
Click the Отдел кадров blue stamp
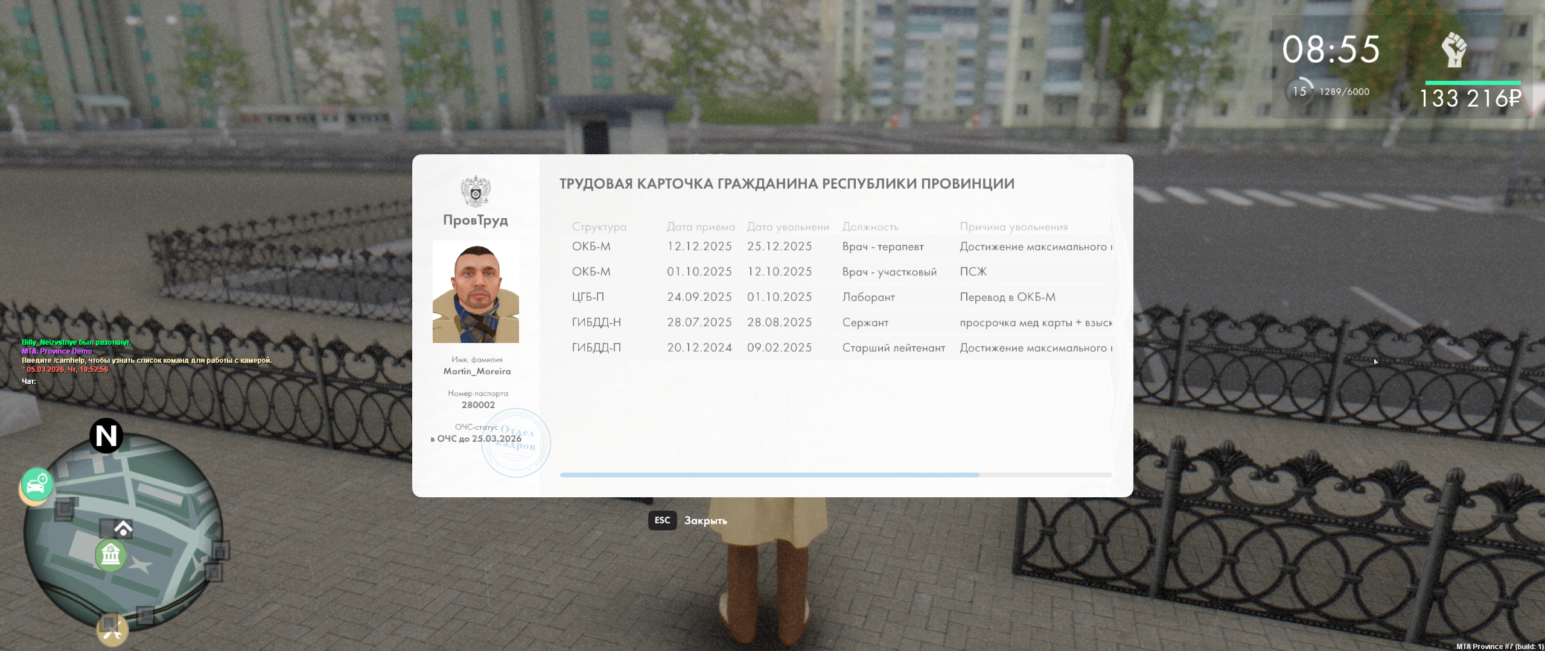tap(517, 443)
